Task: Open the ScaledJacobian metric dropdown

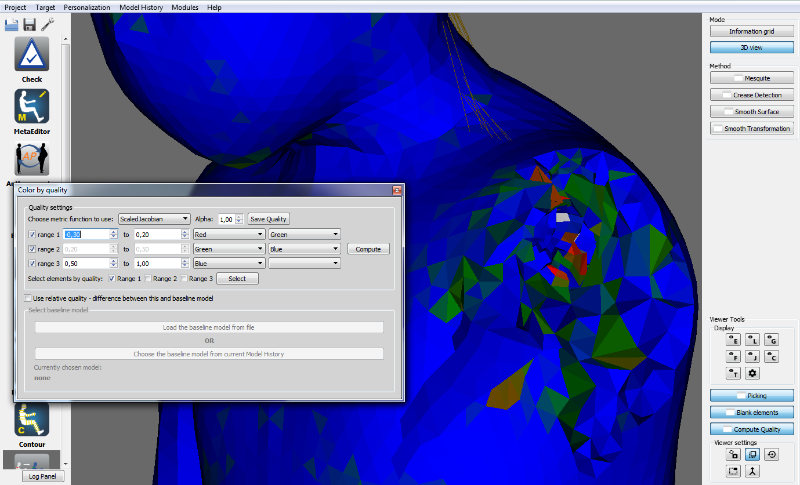Action: coord(154,219)
